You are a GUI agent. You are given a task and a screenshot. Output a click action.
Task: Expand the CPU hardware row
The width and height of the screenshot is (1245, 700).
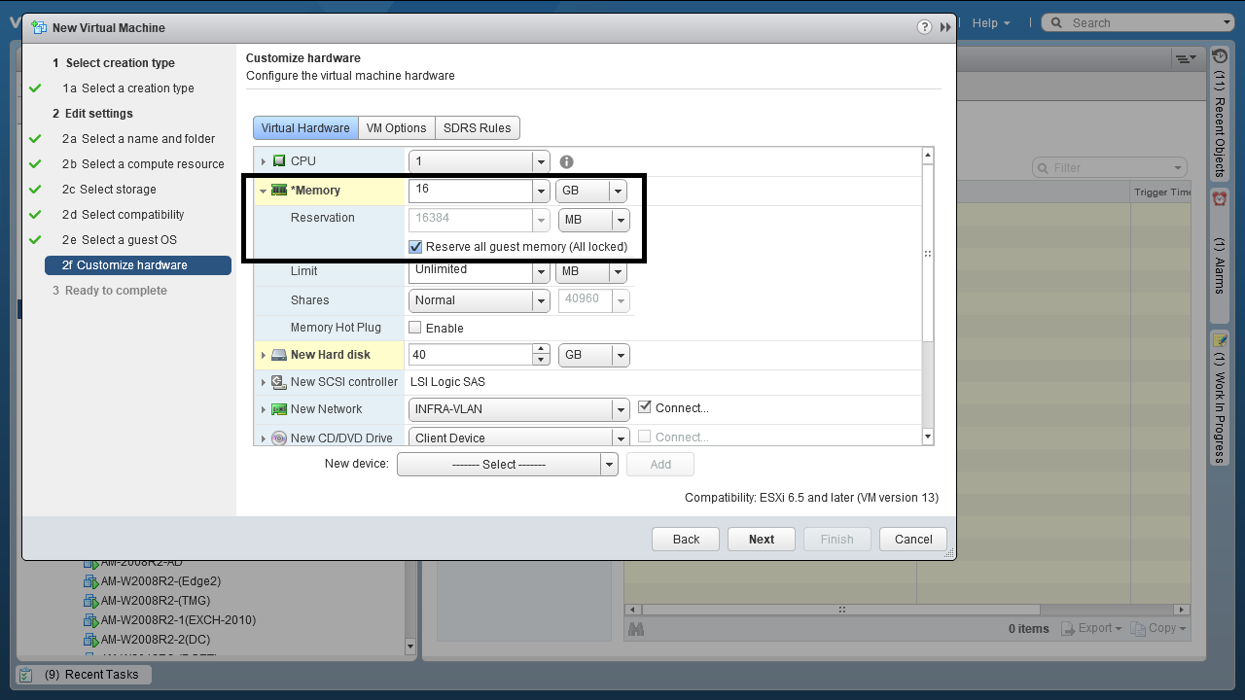click(x=264, y=161)
